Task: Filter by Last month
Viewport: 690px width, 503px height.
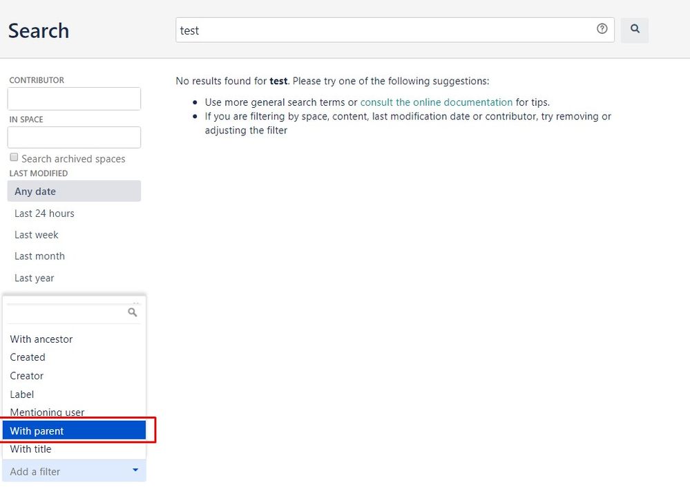Action: (x=74, y=256)
